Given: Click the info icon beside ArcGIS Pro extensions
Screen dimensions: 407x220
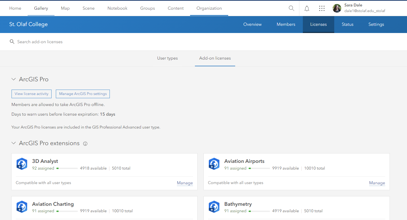Looking at the screenshot, I should [x=85, y=144].
